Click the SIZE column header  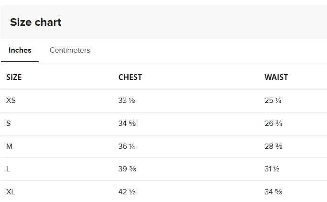point(14,77)
